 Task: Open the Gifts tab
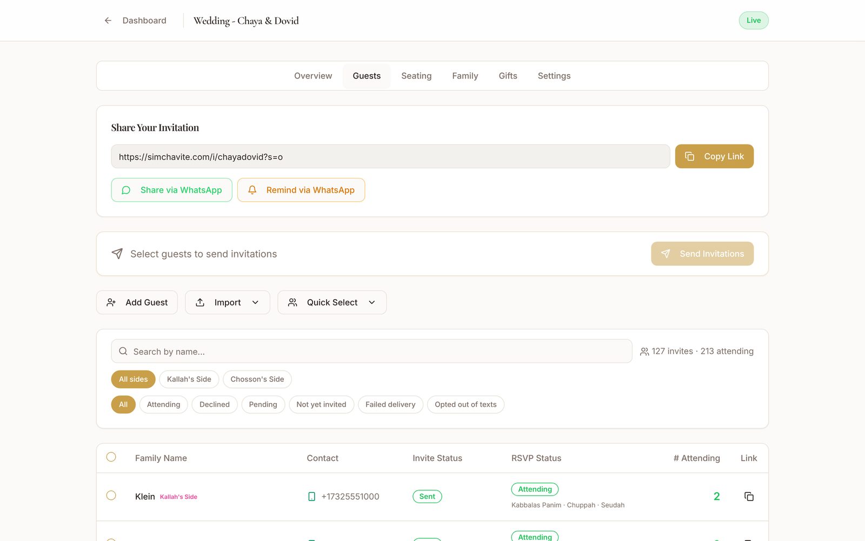[x=508, y=76]
